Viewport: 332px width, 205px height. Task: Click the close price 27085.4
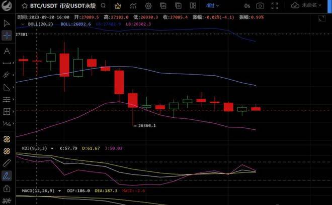[179, 18]
